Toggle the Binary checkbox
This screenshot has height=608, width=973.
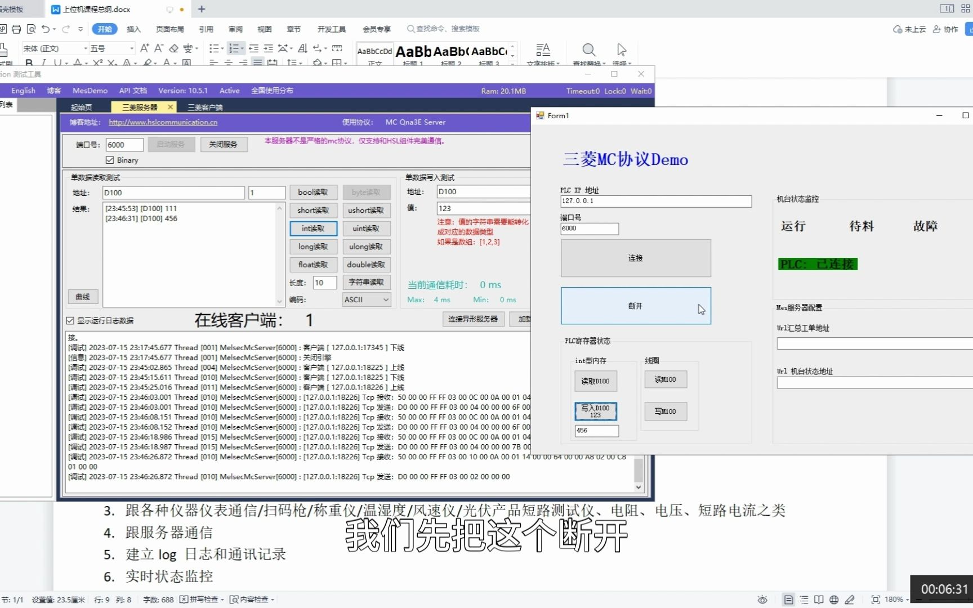pyautogui.click(x=110, y=160)
